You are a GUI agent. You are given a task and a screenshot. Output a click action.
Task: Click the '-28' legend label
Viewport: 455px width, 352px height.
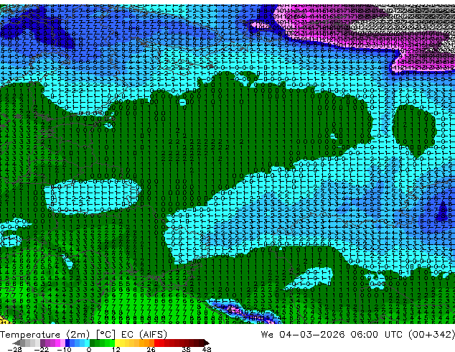(x=14, y=349)
